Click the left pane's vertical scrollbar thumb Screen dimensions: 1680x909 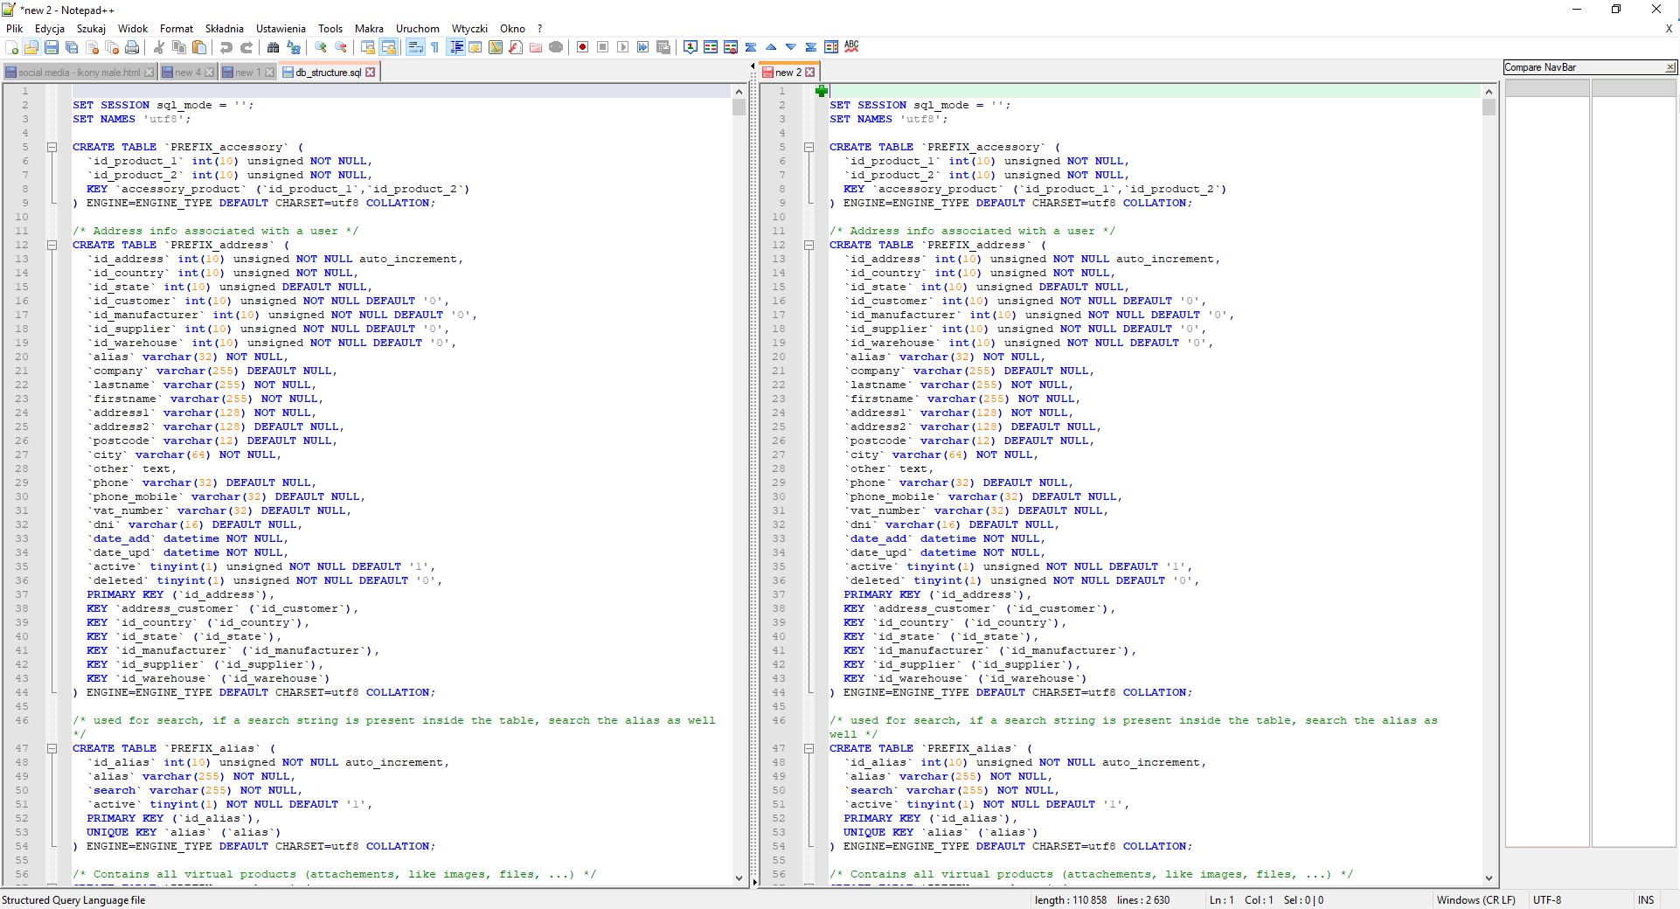[739, 107]
